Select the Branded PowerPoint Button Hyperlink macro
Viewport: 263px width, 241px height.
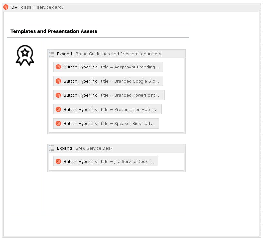click(x=109, y=95)
